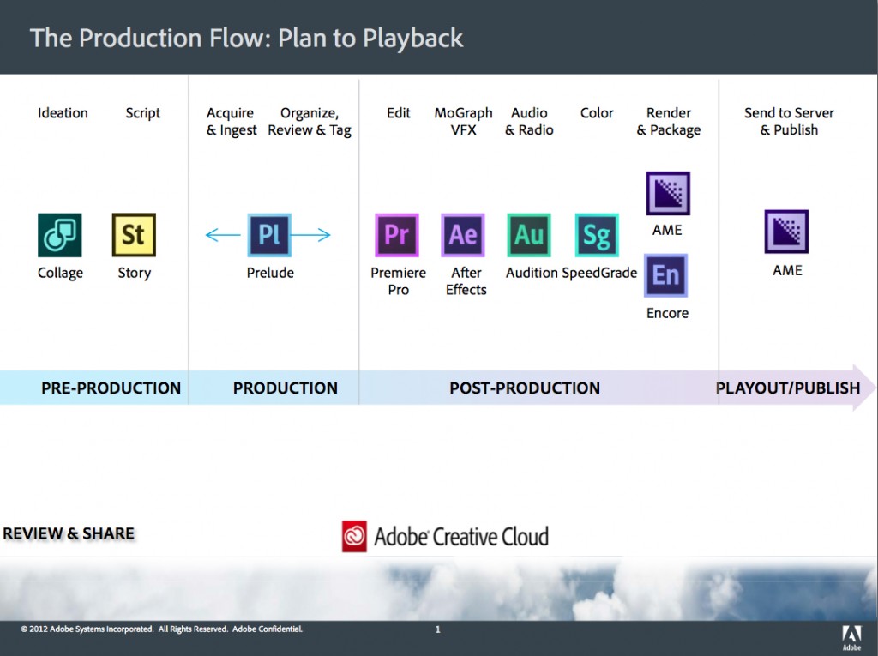The height and width of the screenshot is (656, 878).
Task: Click the "Script" heading
Action: [x=143, y=113]
